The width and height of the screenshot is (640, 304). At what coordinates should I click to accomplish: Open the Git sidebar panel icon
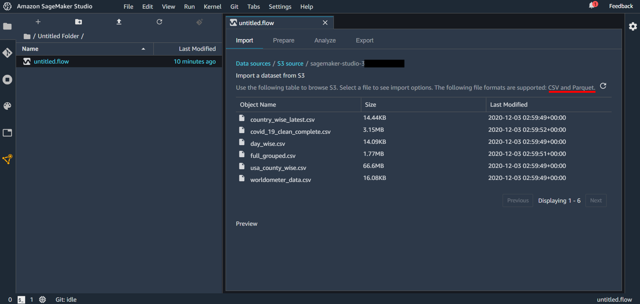click(7, 53)
